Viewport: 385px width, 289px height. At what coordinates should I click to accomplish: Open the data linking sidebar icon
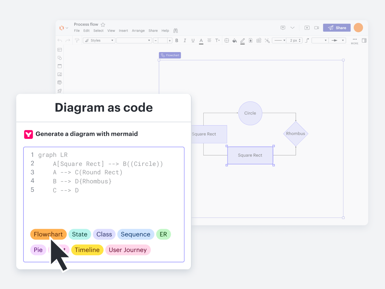60,82
